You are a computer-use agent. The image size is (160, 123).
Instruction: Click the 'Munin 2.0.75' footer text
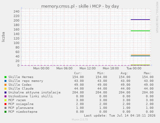click(80, 119)
